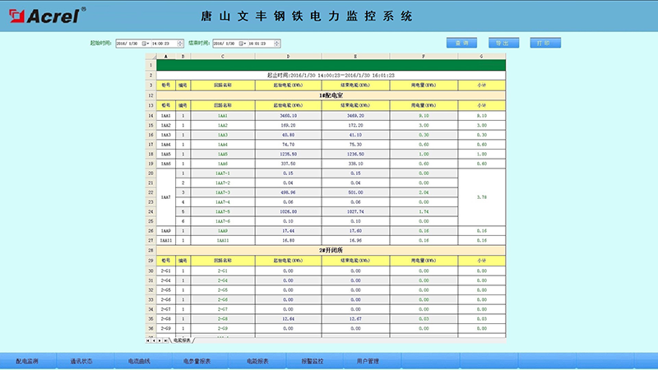Switch to 电流曲线 page

[138, 360]
